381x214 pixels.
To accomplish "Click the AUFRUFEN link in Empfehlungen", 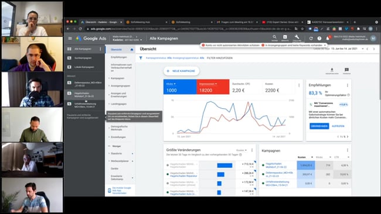I will click(338, 126).
